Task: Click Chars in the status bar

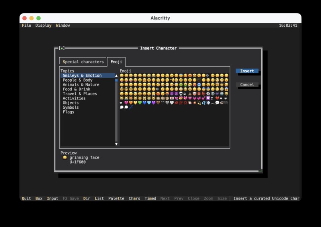Action: coord(134,198)
